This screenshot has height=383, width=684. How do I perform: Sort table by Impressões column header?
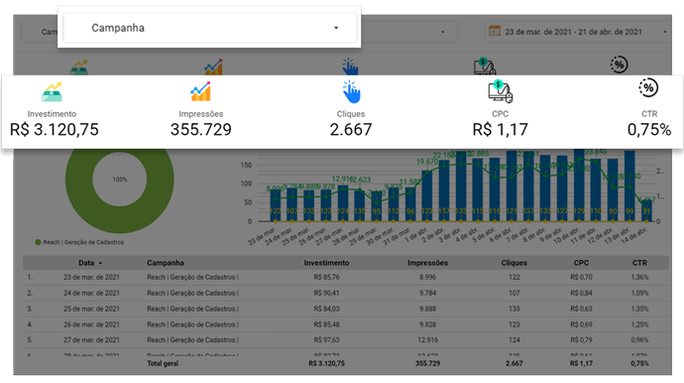pyautogui.click(x=427, y=263)
